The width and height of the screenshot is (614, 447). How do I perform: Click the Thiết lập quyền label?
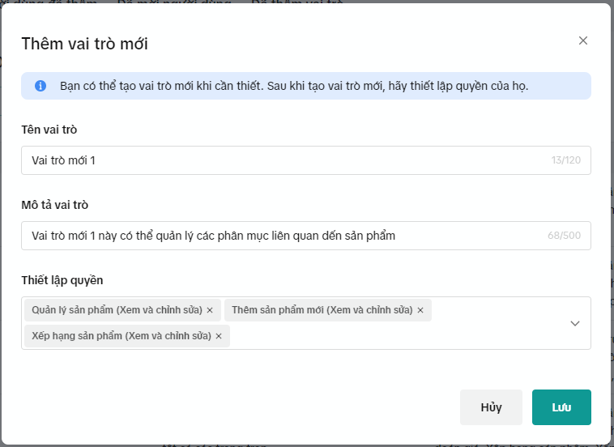pyautogui.click(x=62, y=280)
